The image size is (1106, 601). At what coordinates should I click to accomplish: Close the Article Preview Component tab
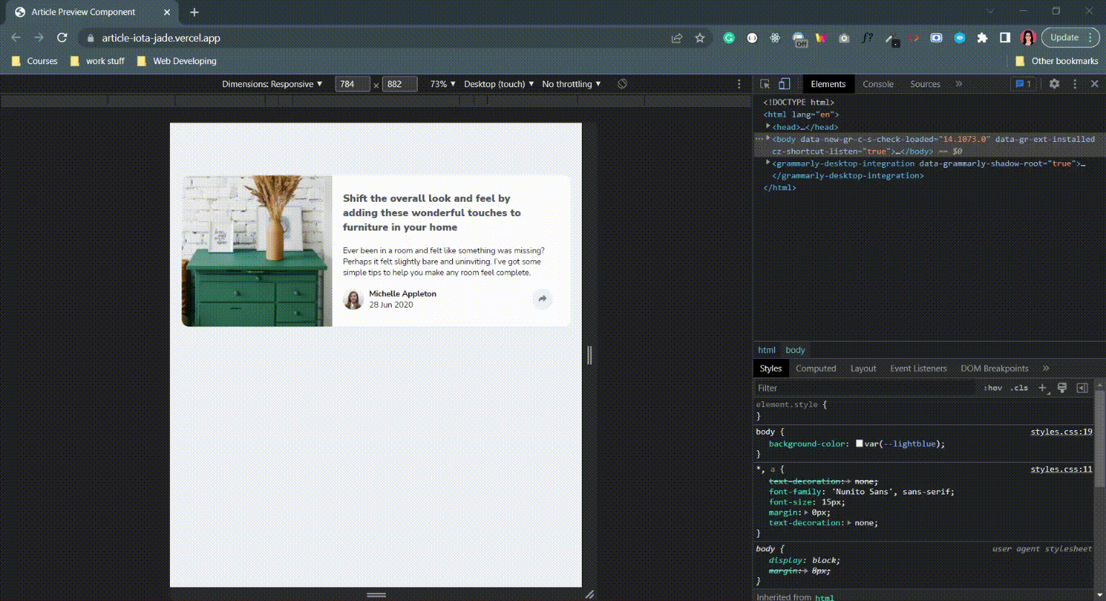[x=167, y=12]
